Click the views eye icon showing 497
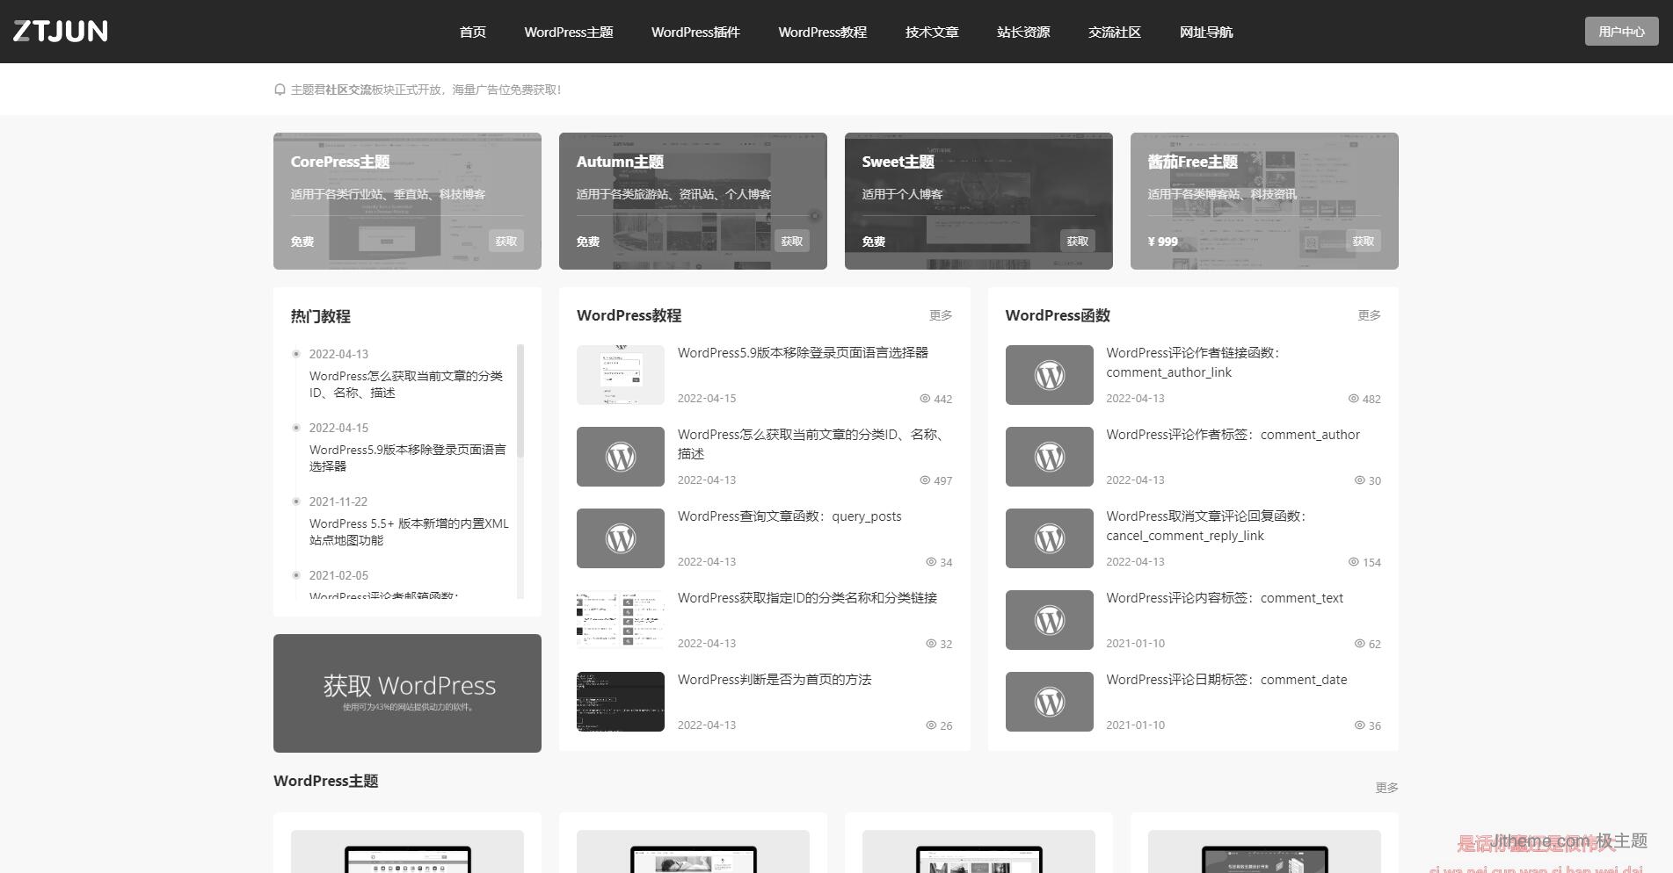 [x=925, y=480]
